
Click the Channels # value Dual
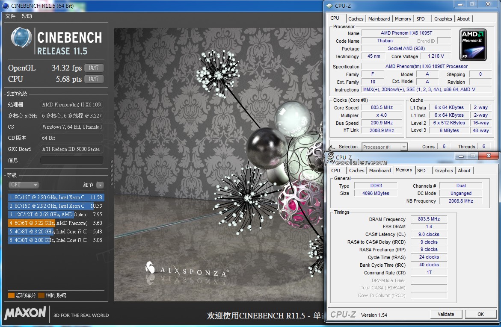tap(461, 186)
